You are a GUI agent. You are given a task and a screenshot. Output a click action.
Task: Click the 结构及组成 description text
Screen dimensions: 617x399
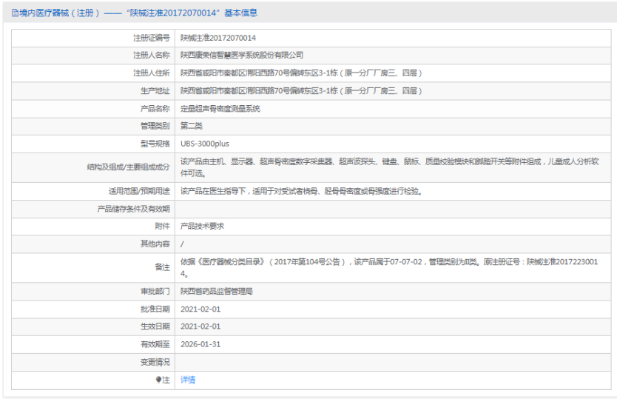pyautogui.click(x=392, y=167)
